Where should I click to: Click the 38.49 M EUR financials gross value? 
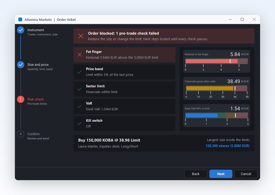tap(238, 81)
